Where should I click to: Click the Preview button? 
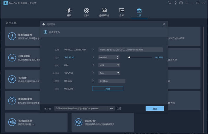tap(107, 89)
